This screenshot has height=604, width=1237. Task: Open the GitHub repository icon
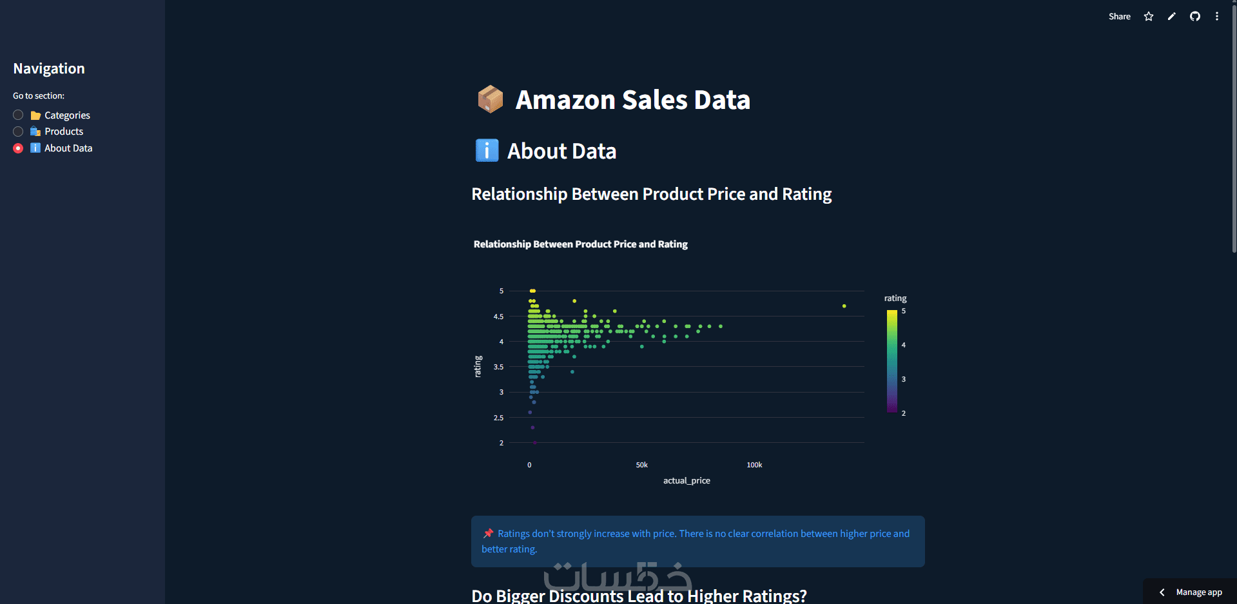1195,17
